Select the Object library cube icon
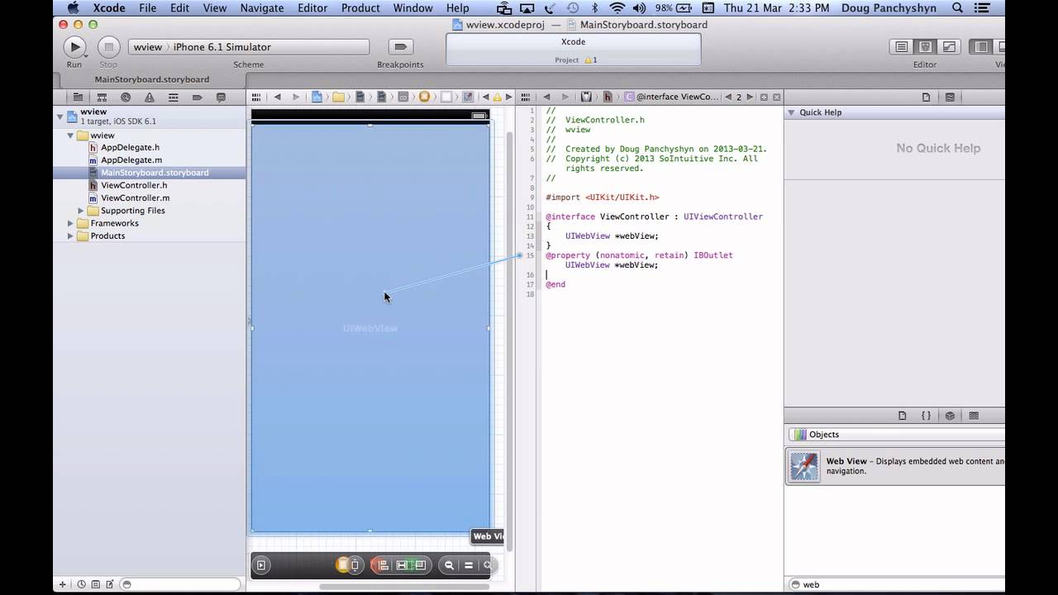This screenshot has height=595, width=1058. (x=950, y=416)
